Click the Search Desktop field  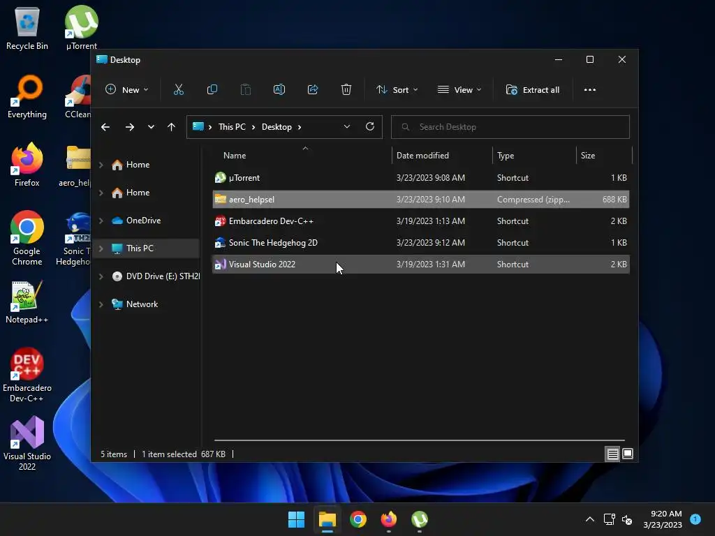coord(510,127)
